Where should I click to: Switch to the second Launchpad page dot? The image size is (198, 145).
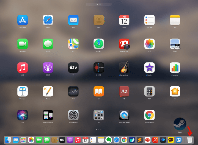click(99, 130)
